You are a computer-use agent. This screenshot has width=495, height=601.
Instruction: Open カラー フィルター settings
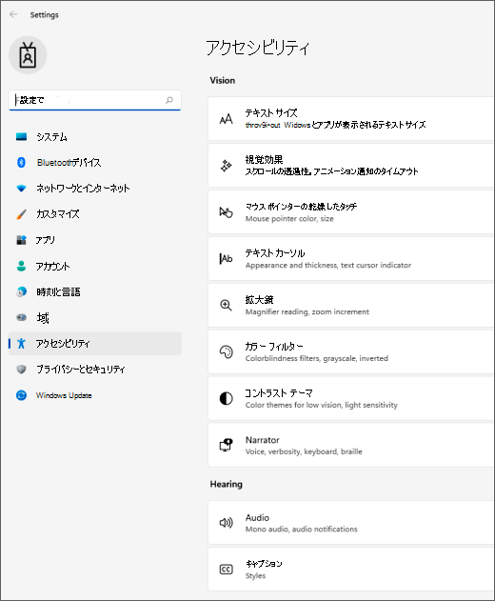pyautogui.click(x=350, y=351)
